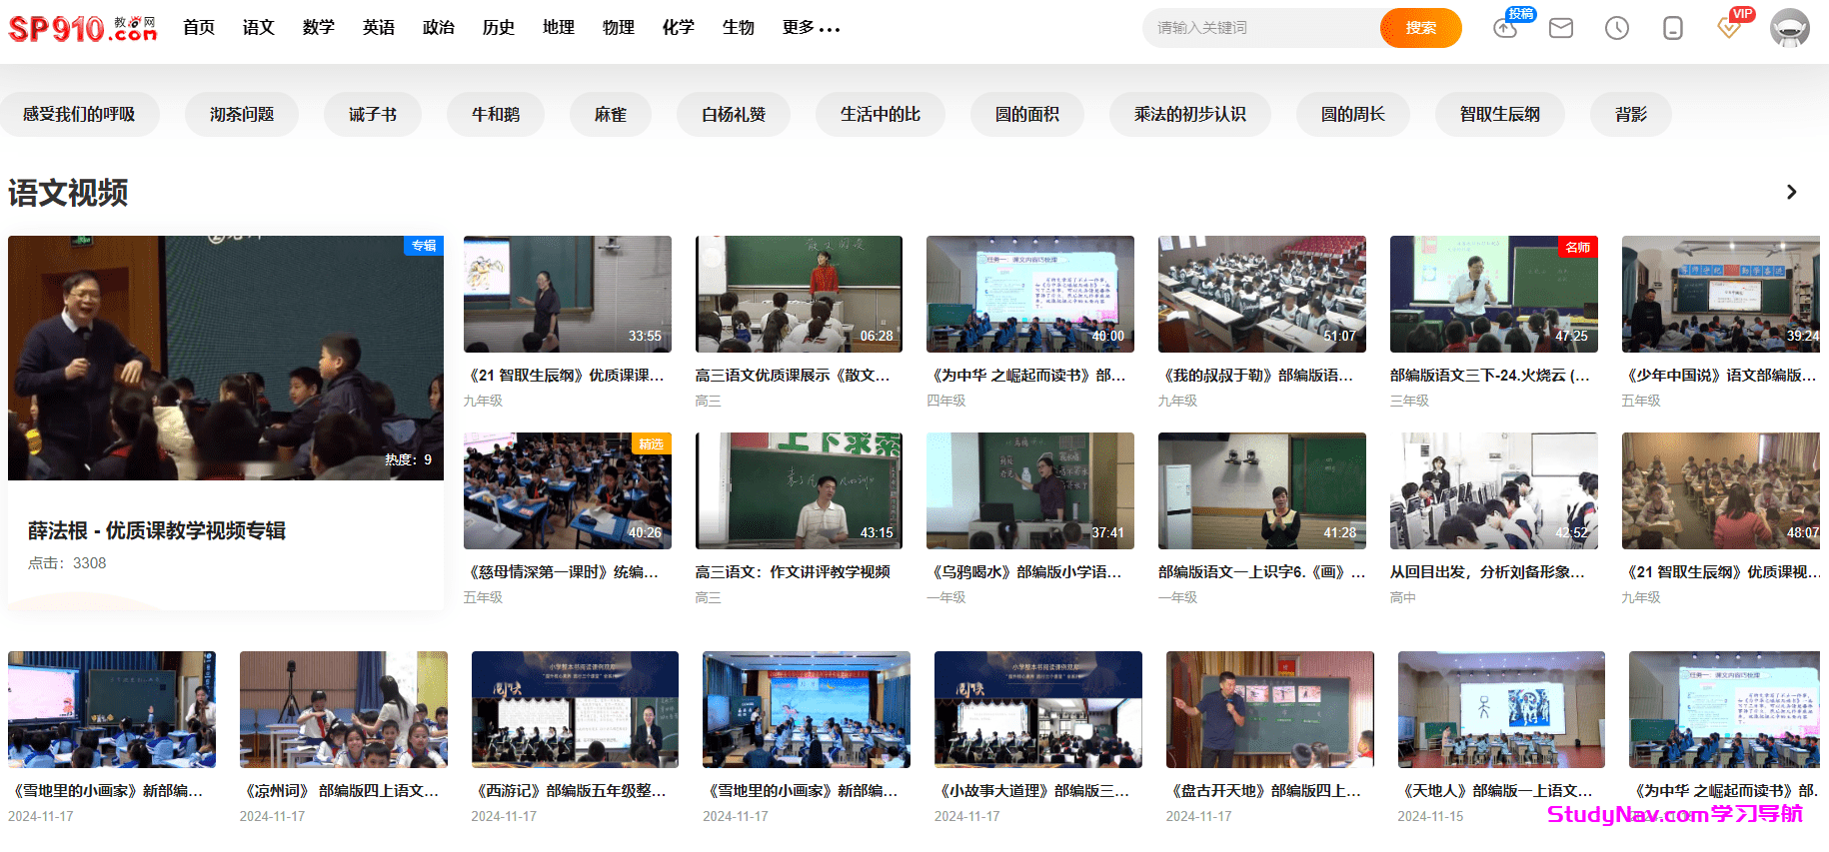The image size is (1829, 852).
Task: Open 薛法根 featured video album thumbnail
Action: 226,358
